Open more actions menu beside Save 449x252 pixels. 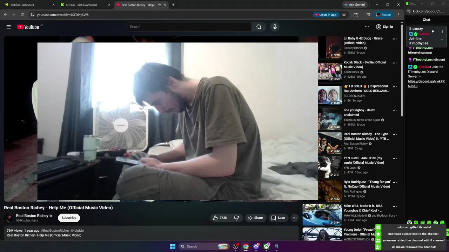tap(295, 218)
